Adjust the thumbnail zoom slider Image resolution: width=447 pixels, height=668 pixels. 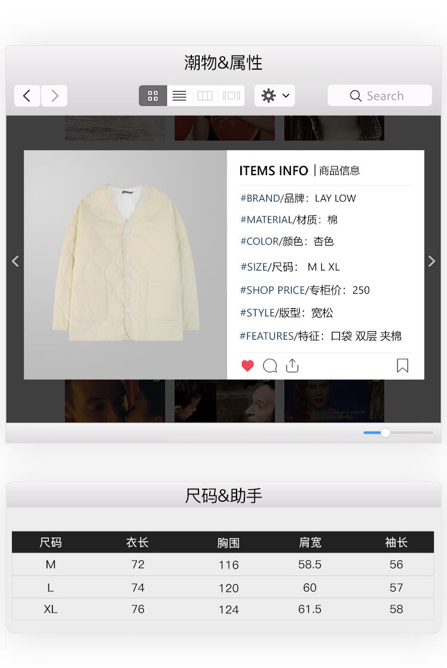[x=385, y=433]
